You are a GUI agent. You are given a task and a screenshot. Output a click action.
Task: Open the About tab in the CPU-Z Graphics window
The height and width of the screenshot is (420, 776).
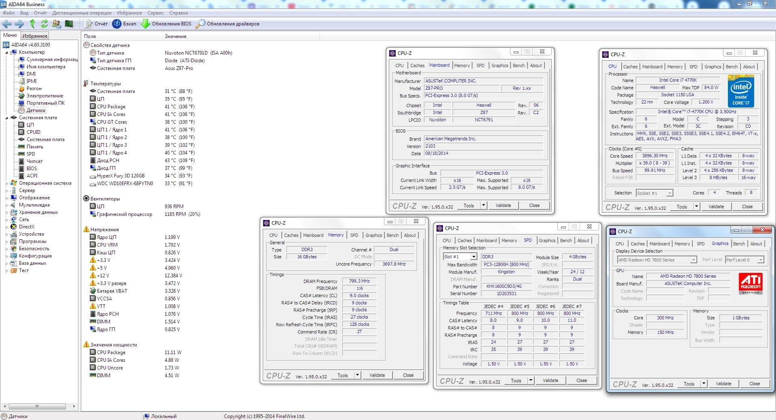(x=756, y=244)
